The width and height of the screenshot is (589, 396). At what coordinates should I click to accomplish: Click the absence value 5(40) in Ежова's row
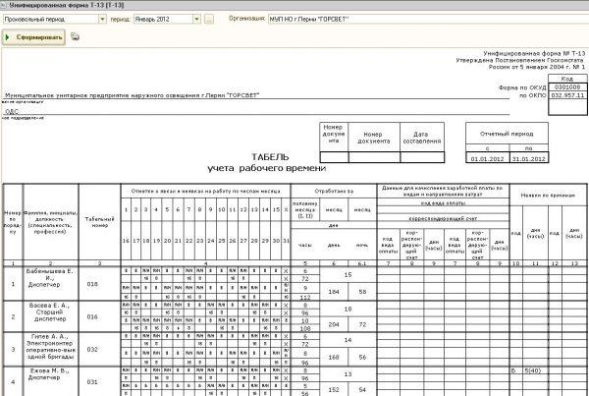point(533,370)
